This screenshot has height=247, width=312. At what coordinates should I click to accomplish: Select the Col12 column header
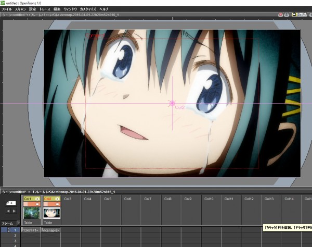[249, 199]
